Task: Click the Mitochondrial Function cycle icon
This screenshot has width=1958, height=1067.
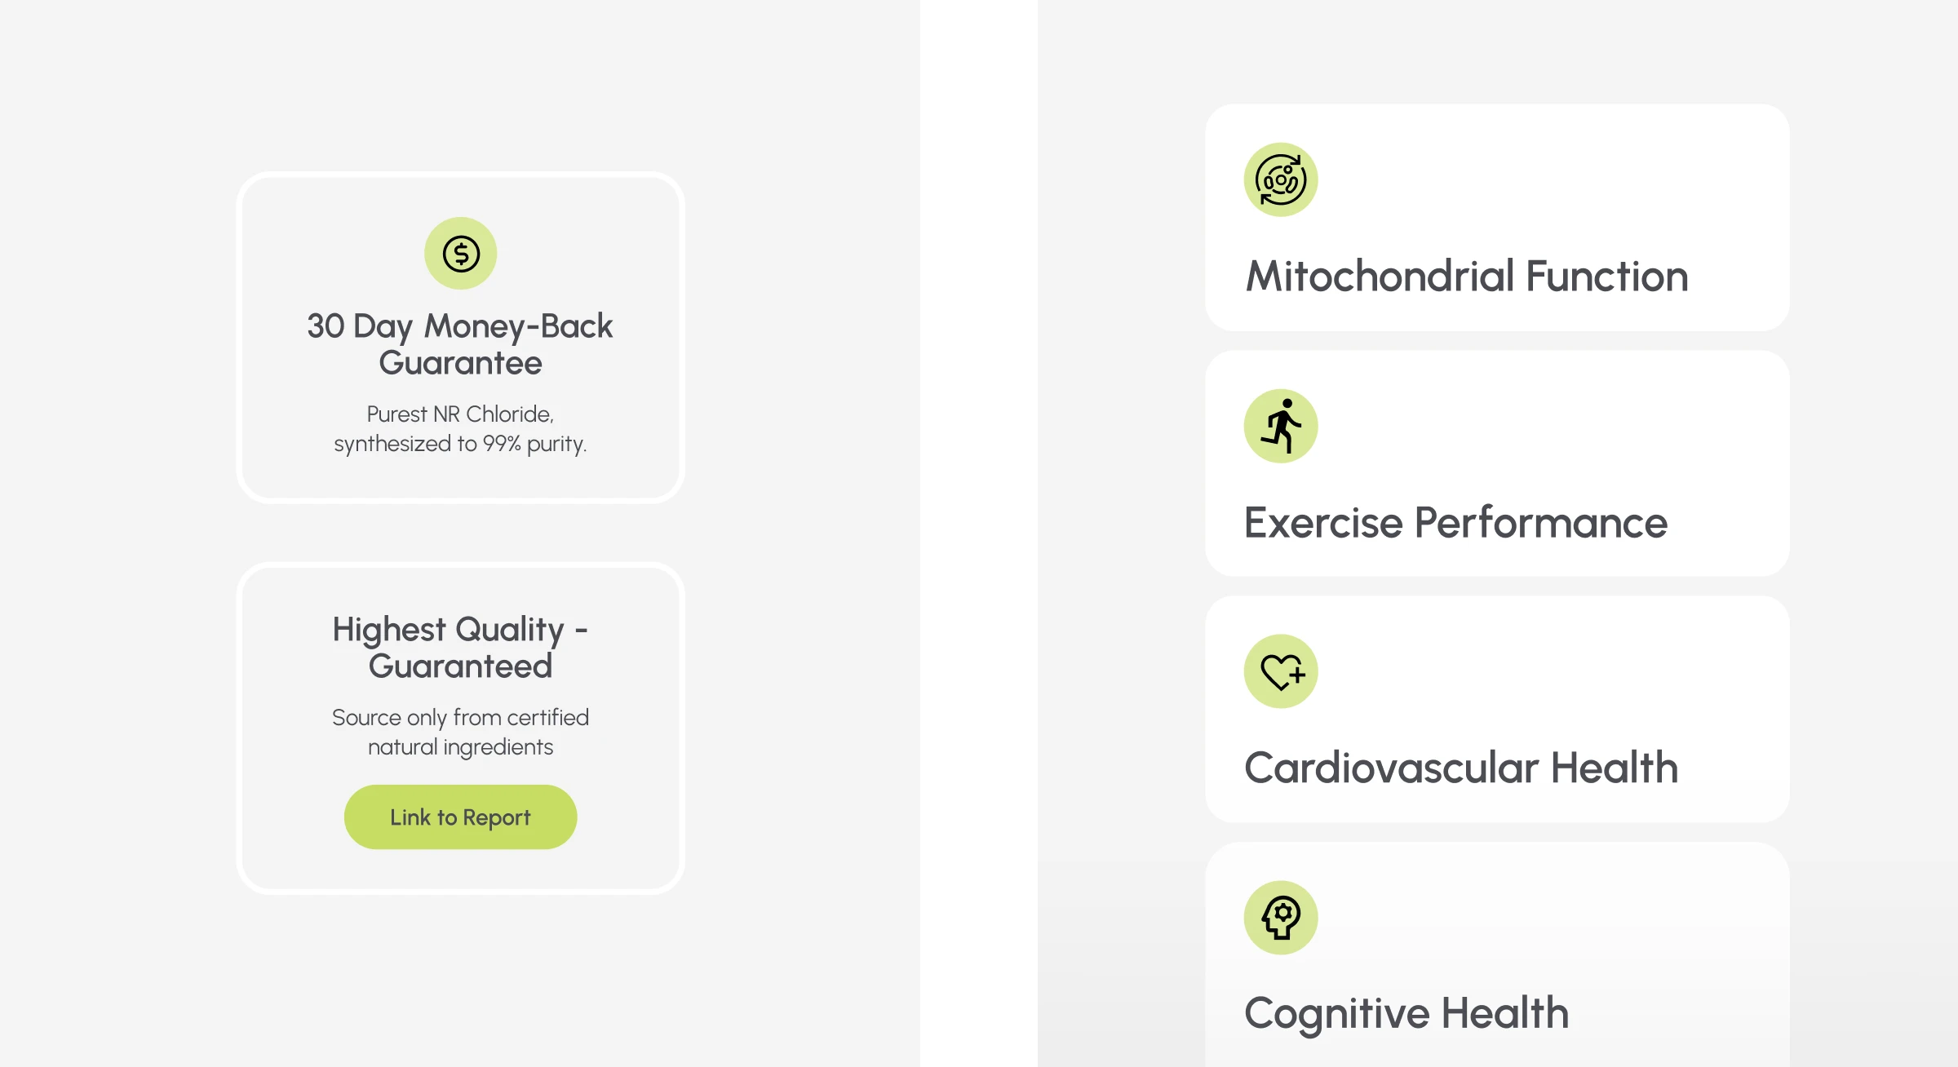Action: [1280, 180]
